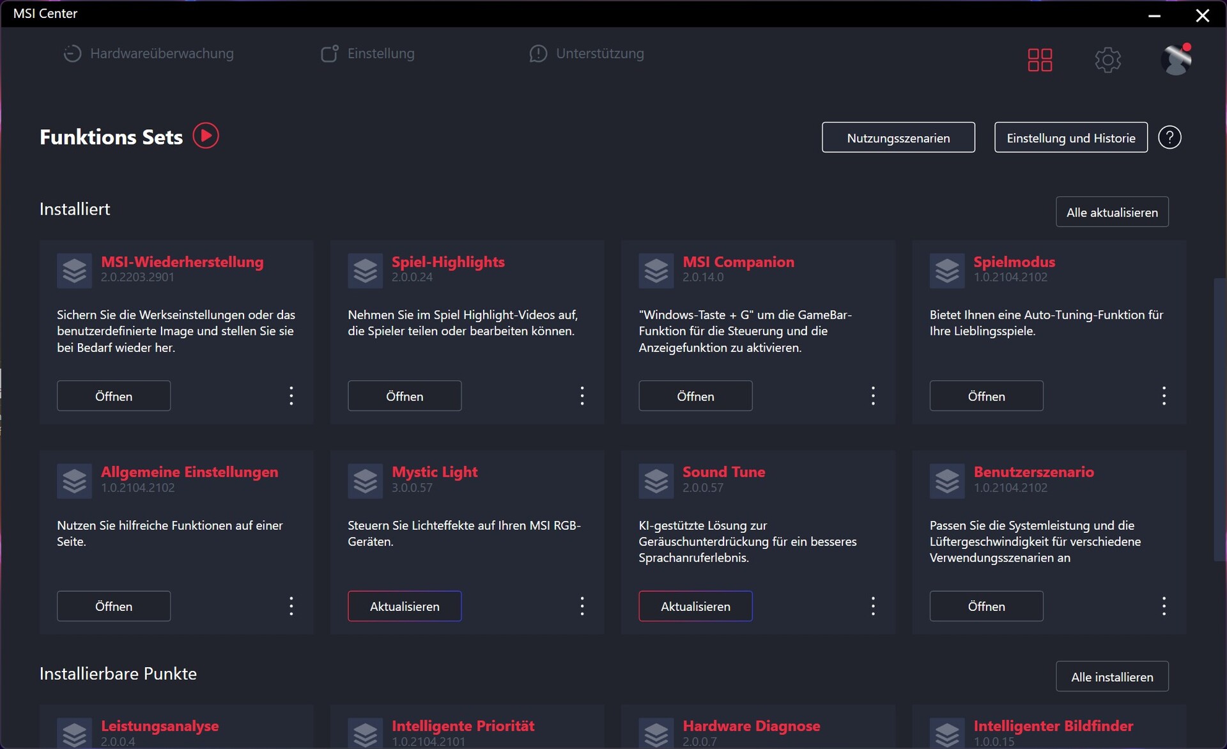
Task: Click the Spiel-Highlights stack icon
Action: pos(366,271)
